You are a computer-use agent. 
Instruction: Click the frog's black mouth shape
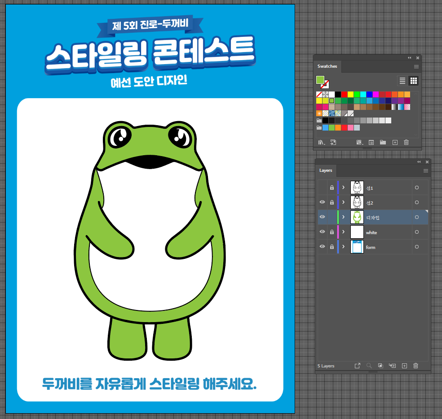click(149, 162)
